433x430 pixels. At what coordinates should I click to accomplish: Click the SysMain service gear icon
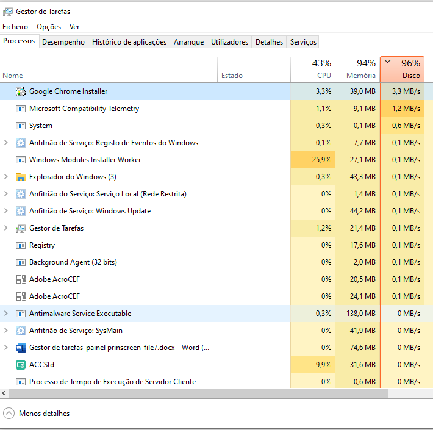coord(21,331)
